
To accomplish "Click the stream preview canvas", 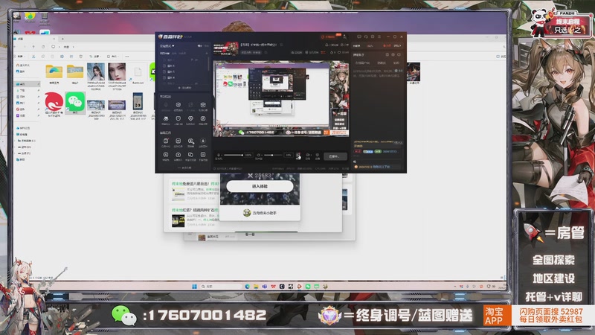I will pyautogui.click(x=281, y=99).
